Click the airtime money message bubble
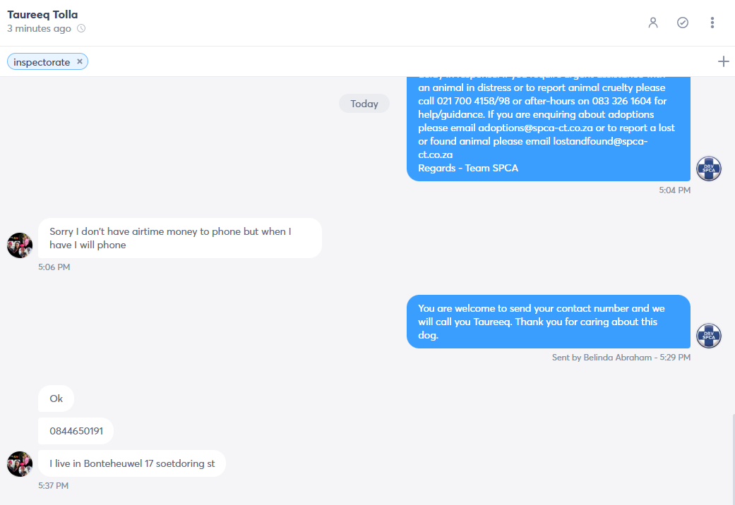The height and width of the screenshot is (505, 735). tap(180, 238)
